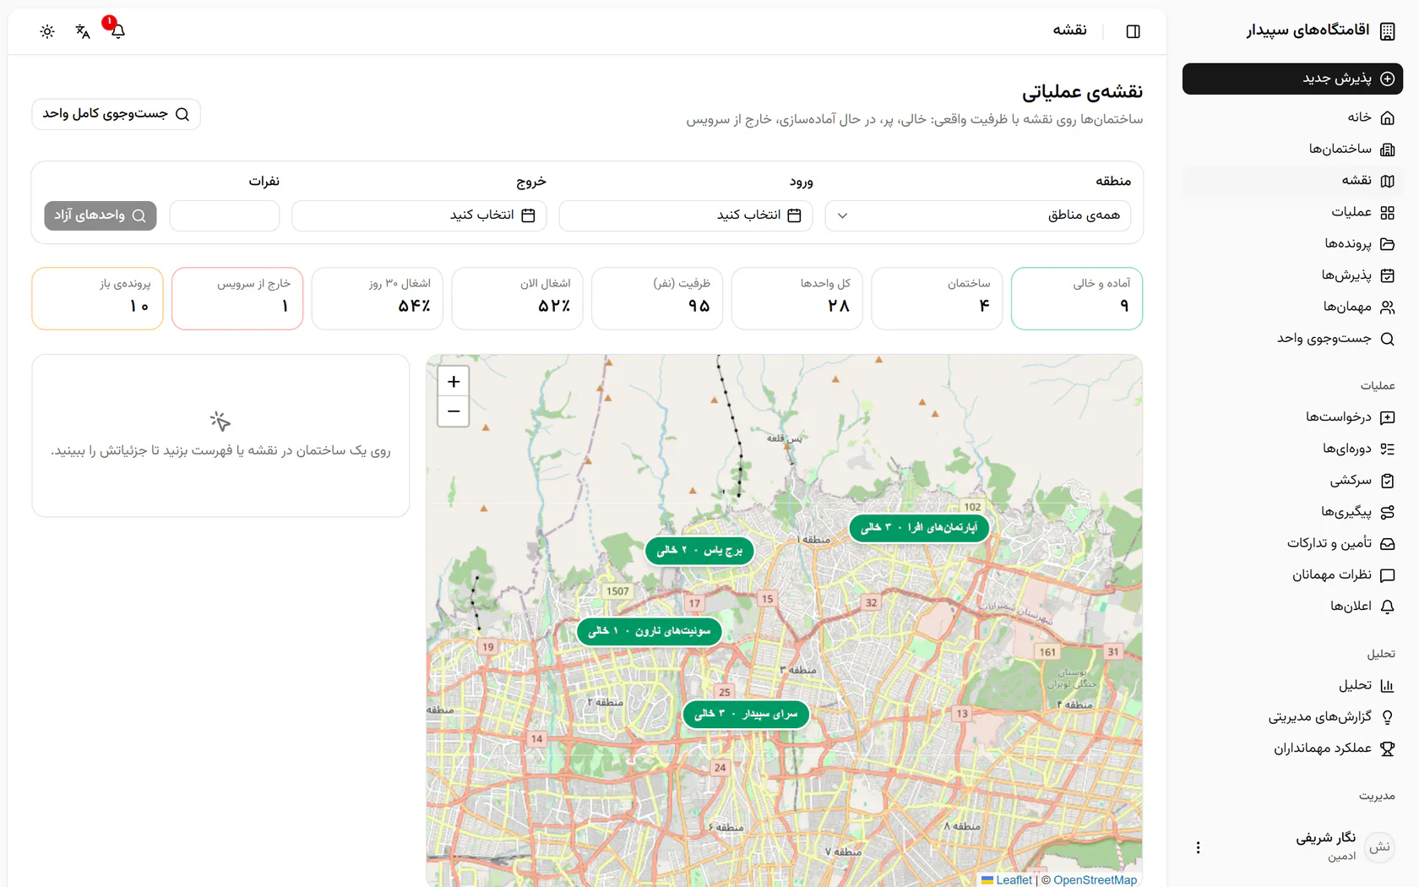Image resolution: width=1419 pixels, height=887 pixels.
Task: Select the آماده و خالی stat card
Action: pos(1077,298)
